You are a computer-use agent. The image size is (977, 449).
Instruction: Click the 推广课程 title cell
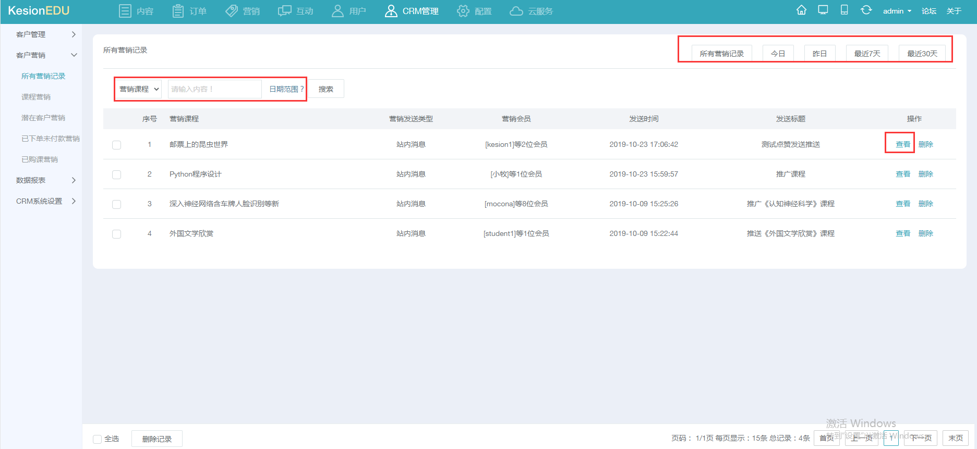tap(791, 174)
